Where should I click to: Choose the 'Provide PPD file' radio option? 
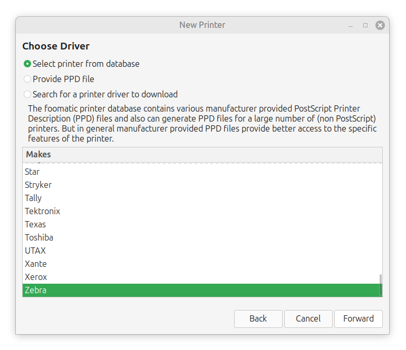click(27, 79)
